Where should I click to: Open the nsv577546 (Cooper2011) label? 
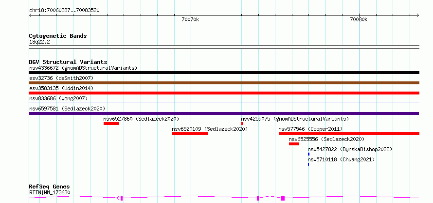311,129
